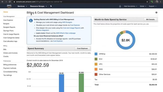The image size is (163, 92).
Task: Click the browser back arrow
Action: pyautogui.click(x=2, y=2)
